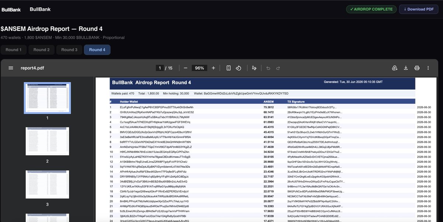Click the AIRDROP COMPLETE status badge
The height and width of the screenshot is (222, 443).
[371, 9]
